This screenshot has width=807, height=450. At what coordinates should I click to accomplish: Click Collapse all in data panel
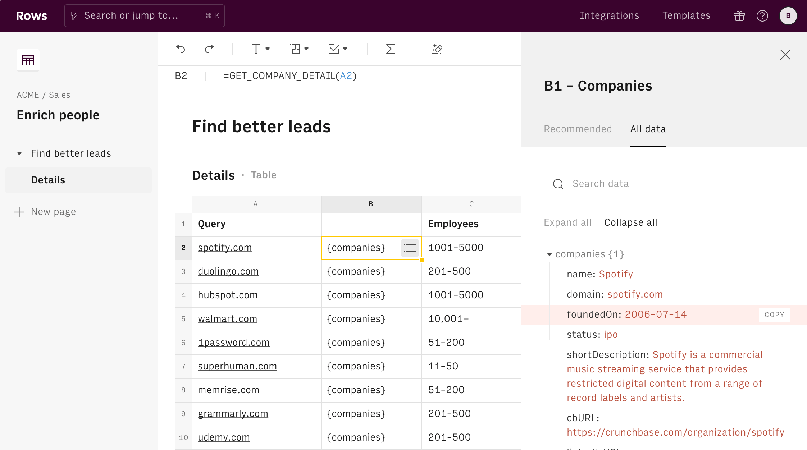click(630, 222)
